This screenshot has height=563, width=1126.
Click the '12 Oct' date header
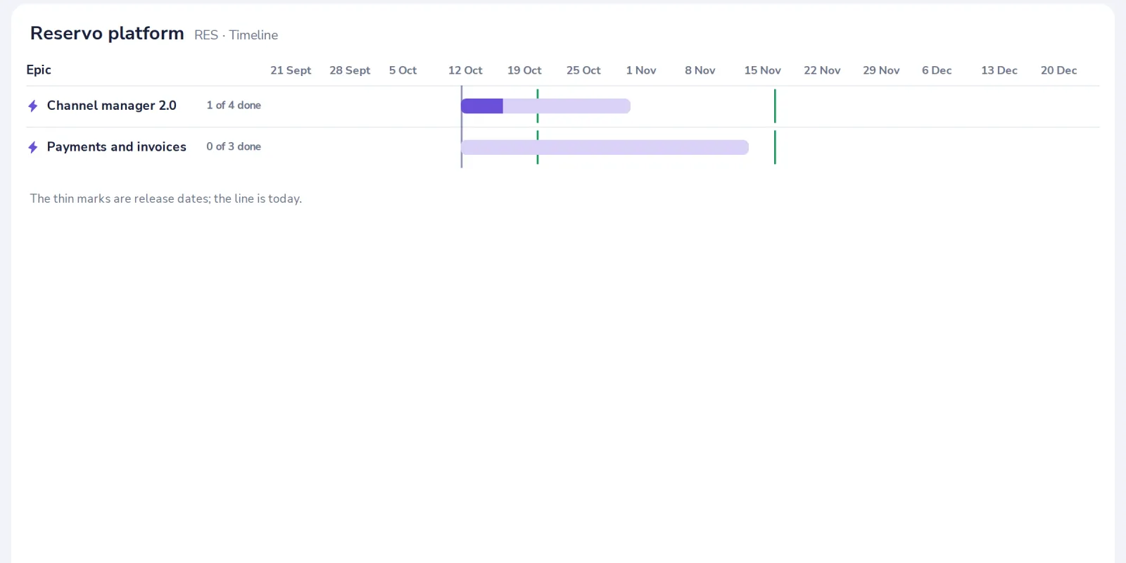click(x=465, y=70)
